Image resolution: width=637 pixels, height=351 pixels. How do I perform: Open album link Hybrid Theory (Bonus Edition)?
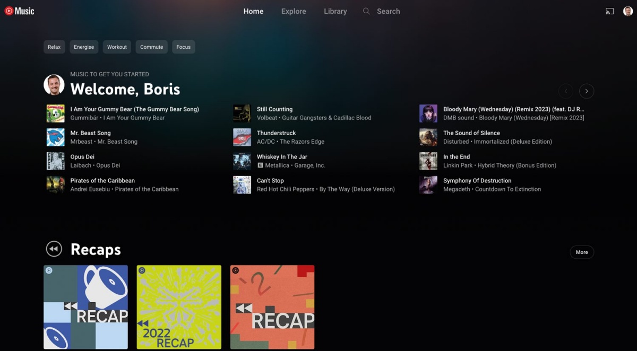(x=517, y=165)
